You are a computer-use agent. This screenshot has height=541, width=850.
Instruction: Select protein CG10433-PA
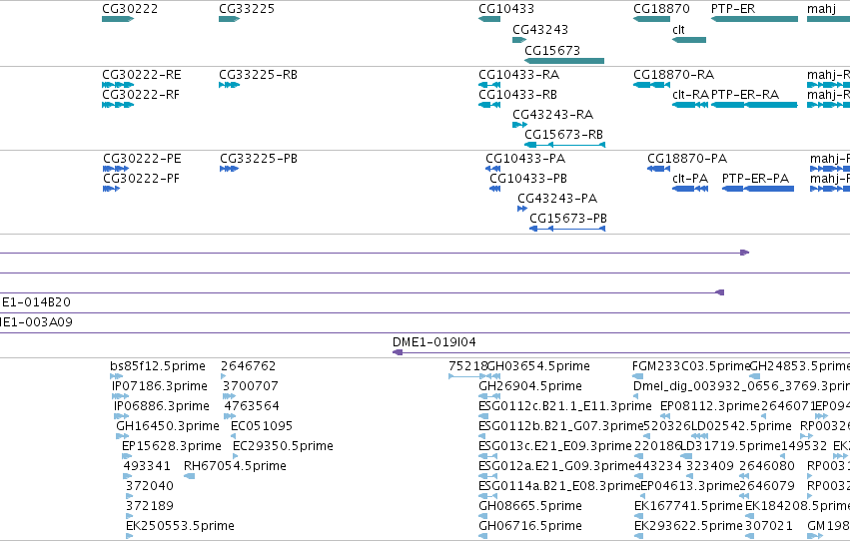coord(492,169)
